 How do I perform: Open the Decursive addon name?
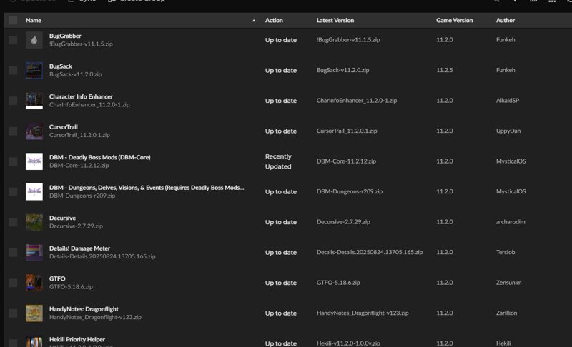62,218
